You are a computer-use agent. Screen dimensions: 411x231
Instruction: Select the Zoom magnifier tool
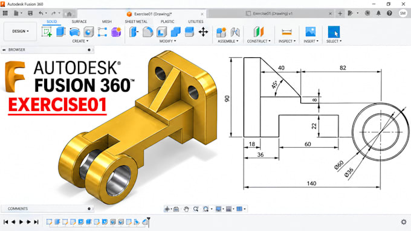(x=196, y=209)
